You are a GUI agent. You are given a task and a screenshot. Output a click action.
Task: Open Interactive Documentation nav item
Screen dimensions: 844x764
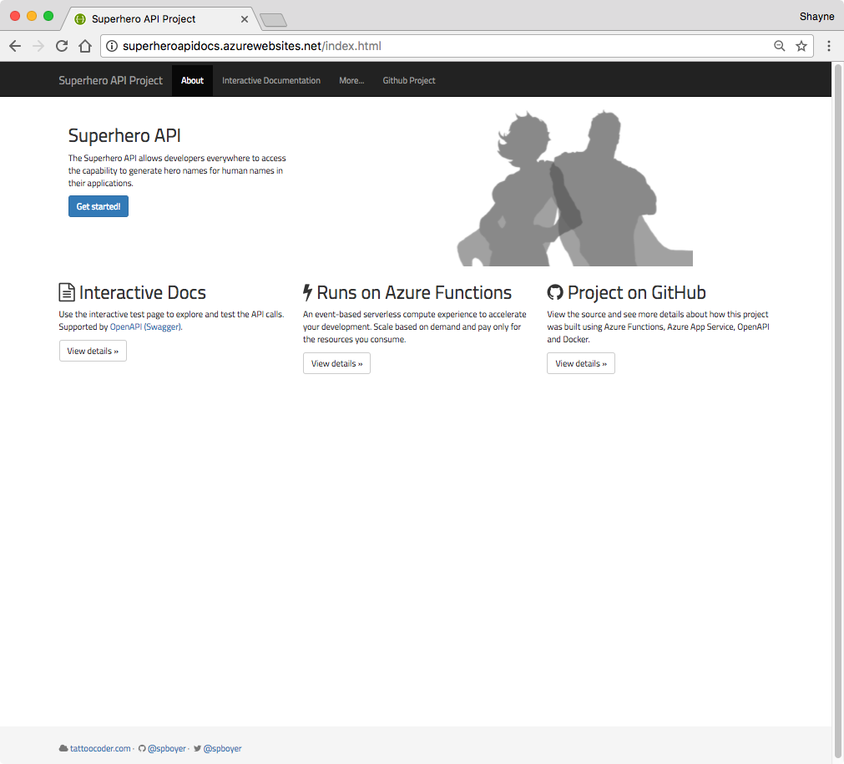(271, 80)
